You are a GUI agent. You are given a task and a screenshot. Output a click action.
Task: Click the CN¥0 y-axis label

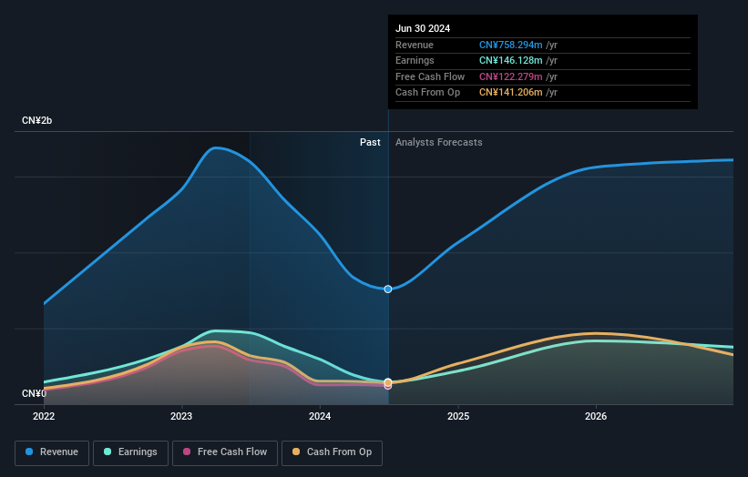pos(34,393)
